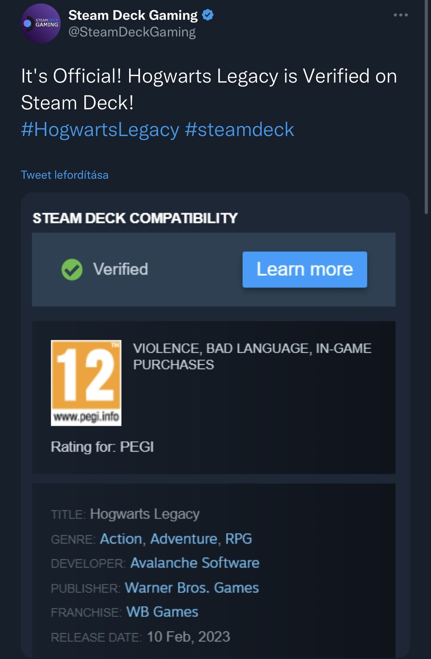
Task: Open developer Avalanche Software link
Action: coord(195,563)
